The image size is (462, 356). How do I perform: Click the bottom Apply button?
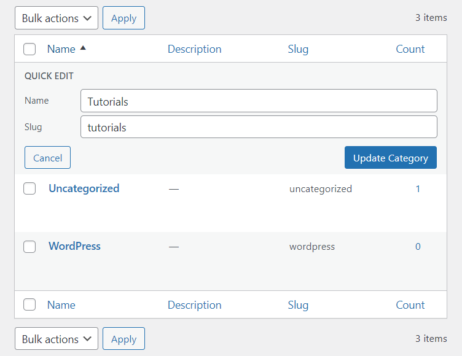(123, 339)
